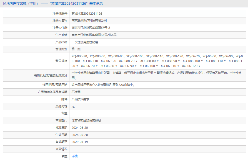
Task: Click the 产品名称 label
Action: pos(61,42)
